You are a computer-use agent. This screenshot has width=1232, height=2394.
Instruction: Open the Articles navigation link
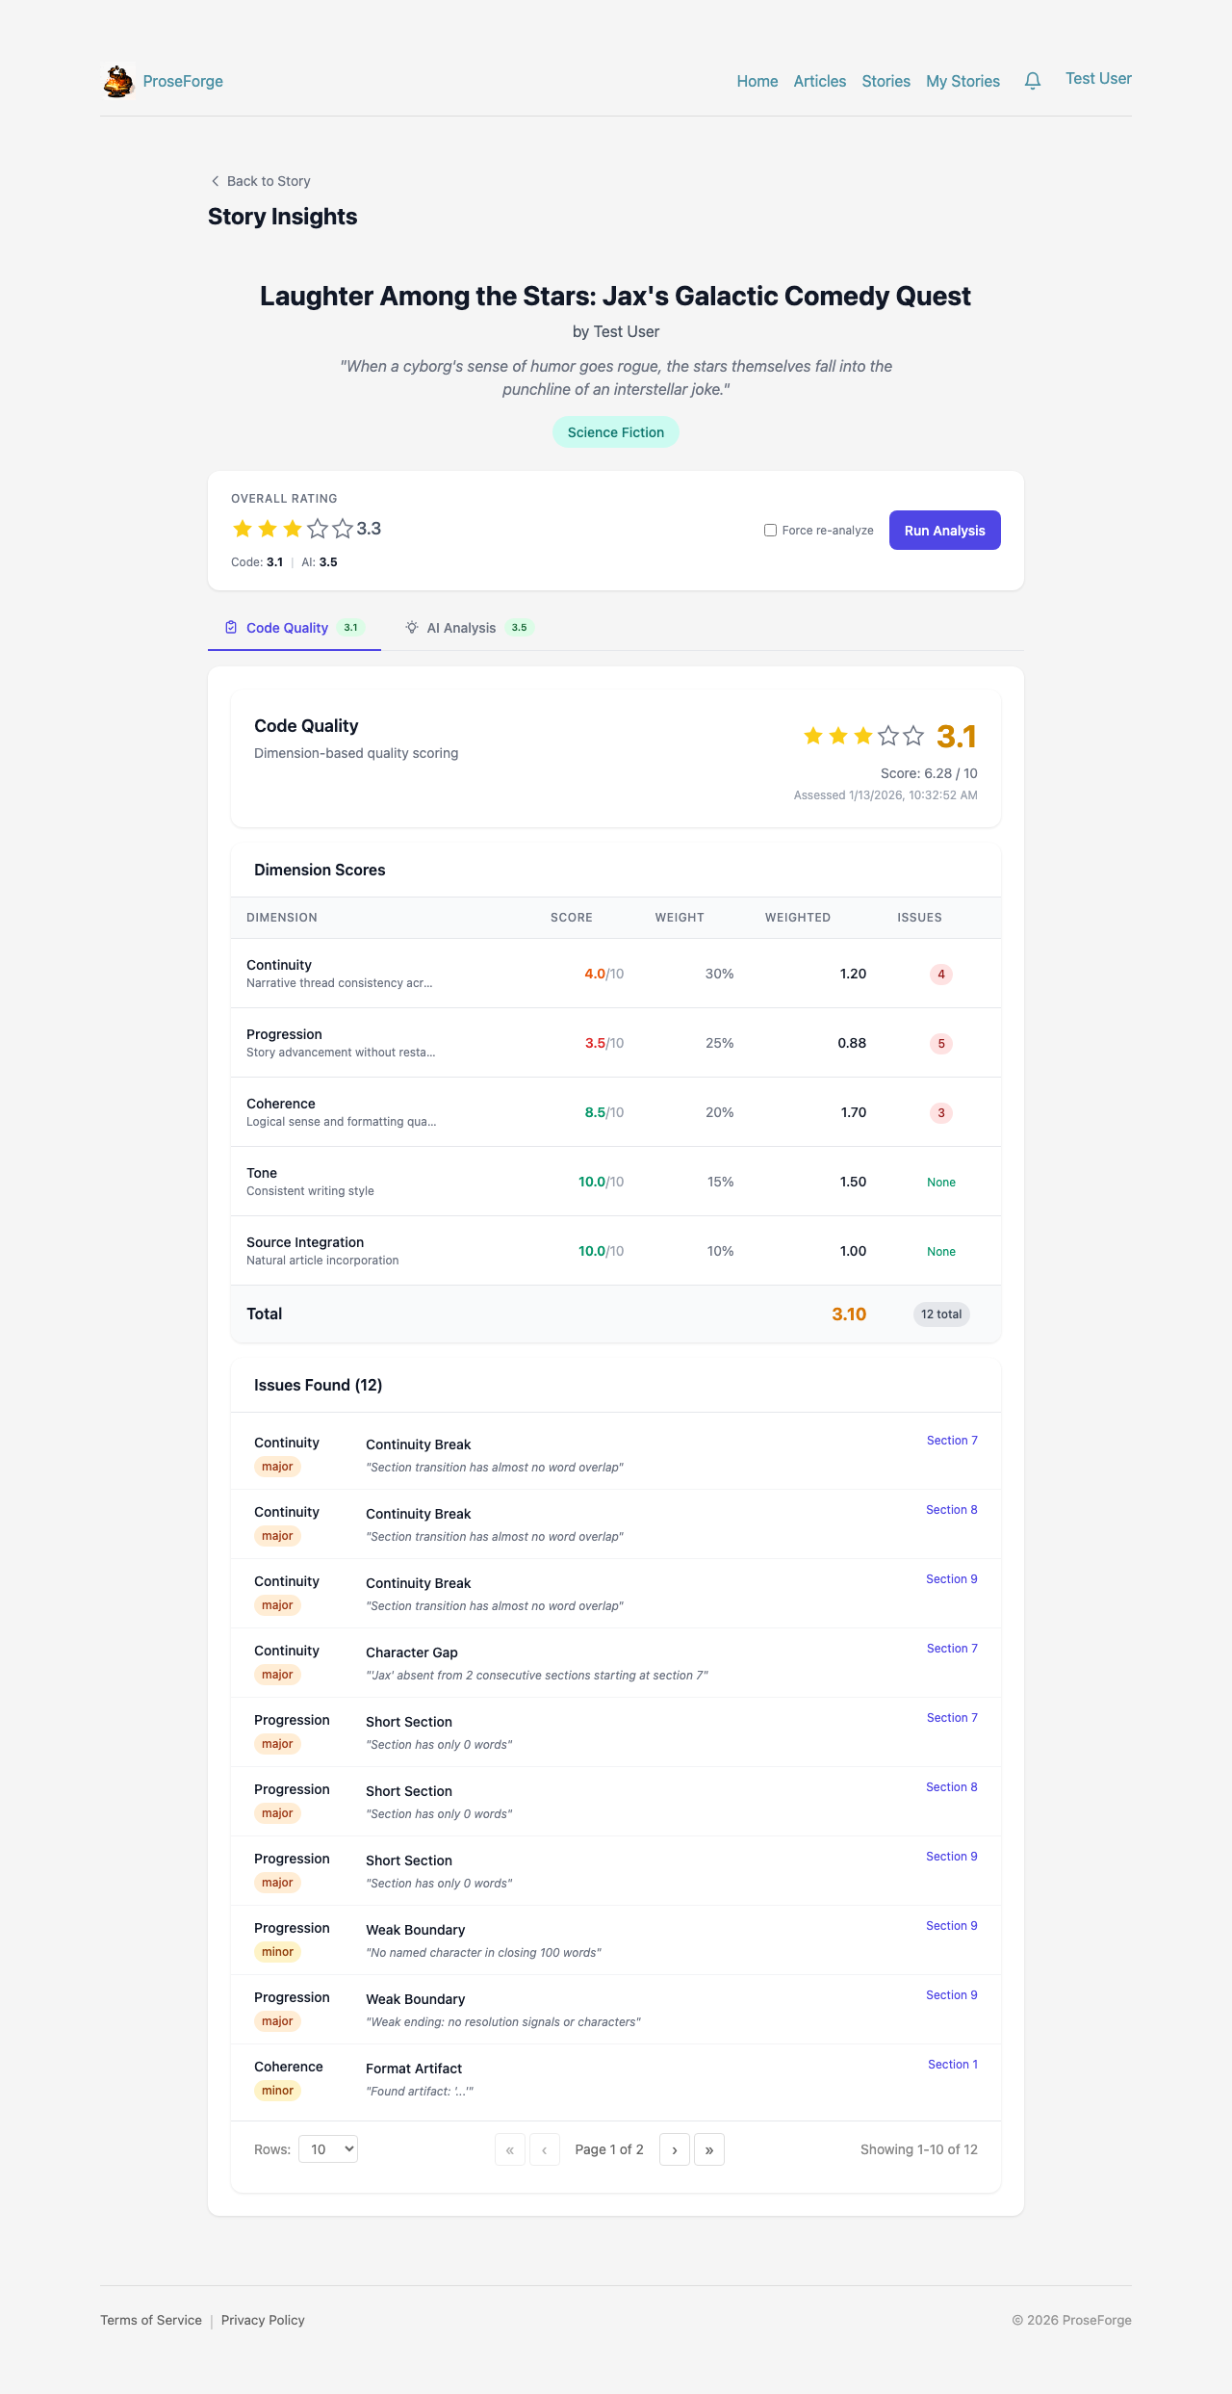(x=820, y=82)
